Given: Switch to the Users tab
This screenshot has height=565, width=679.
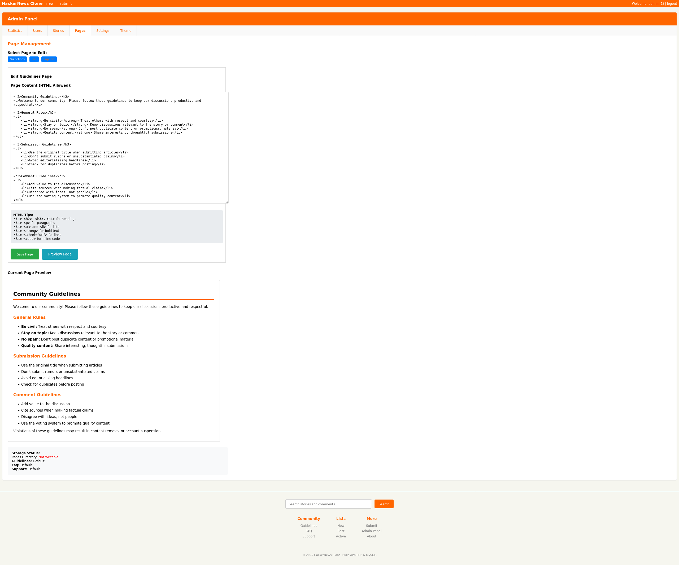Looking at the screenshot, I should [37, 31].
